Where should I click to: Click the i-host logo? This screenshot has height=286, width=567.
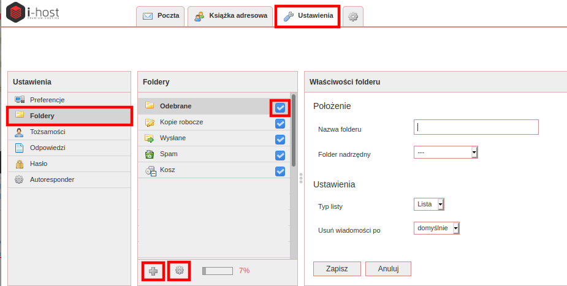33,12
